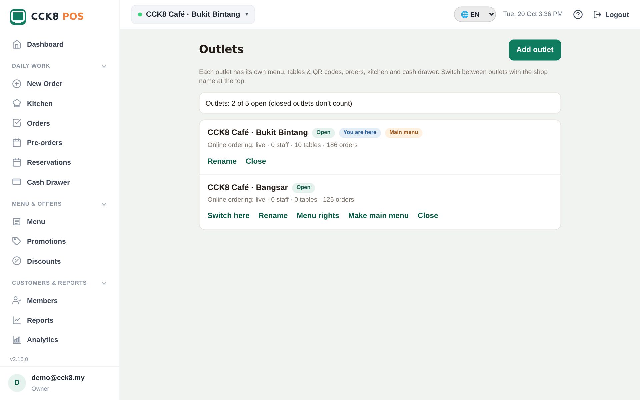The width and height of the screenshot is (640, 400).
Task: Click the Kitchen chef hat icon
Action: coord(17,103)
